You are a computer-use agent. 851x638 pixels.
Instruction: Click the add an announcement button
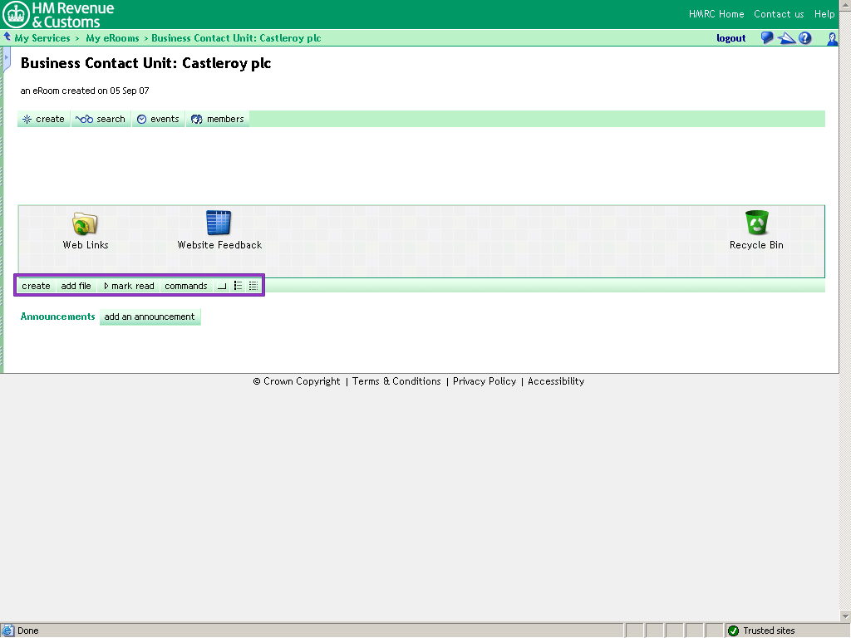click(150, 317)
